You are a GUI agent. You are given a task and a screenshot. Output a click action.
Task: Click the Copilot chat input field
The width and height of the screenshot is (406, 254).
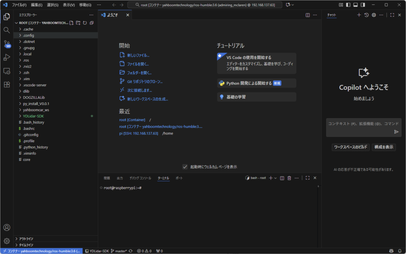tap(359, 124)
